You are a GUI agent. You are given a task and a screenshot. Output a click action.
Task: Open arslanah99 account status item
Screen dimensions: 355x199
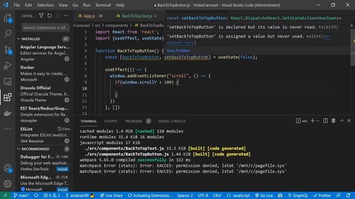pos(80,195)
